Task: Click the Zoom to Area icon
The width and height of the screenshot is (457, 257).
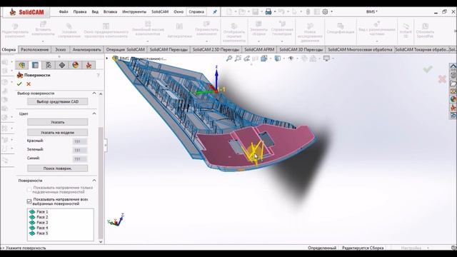Action: (238, 59)
